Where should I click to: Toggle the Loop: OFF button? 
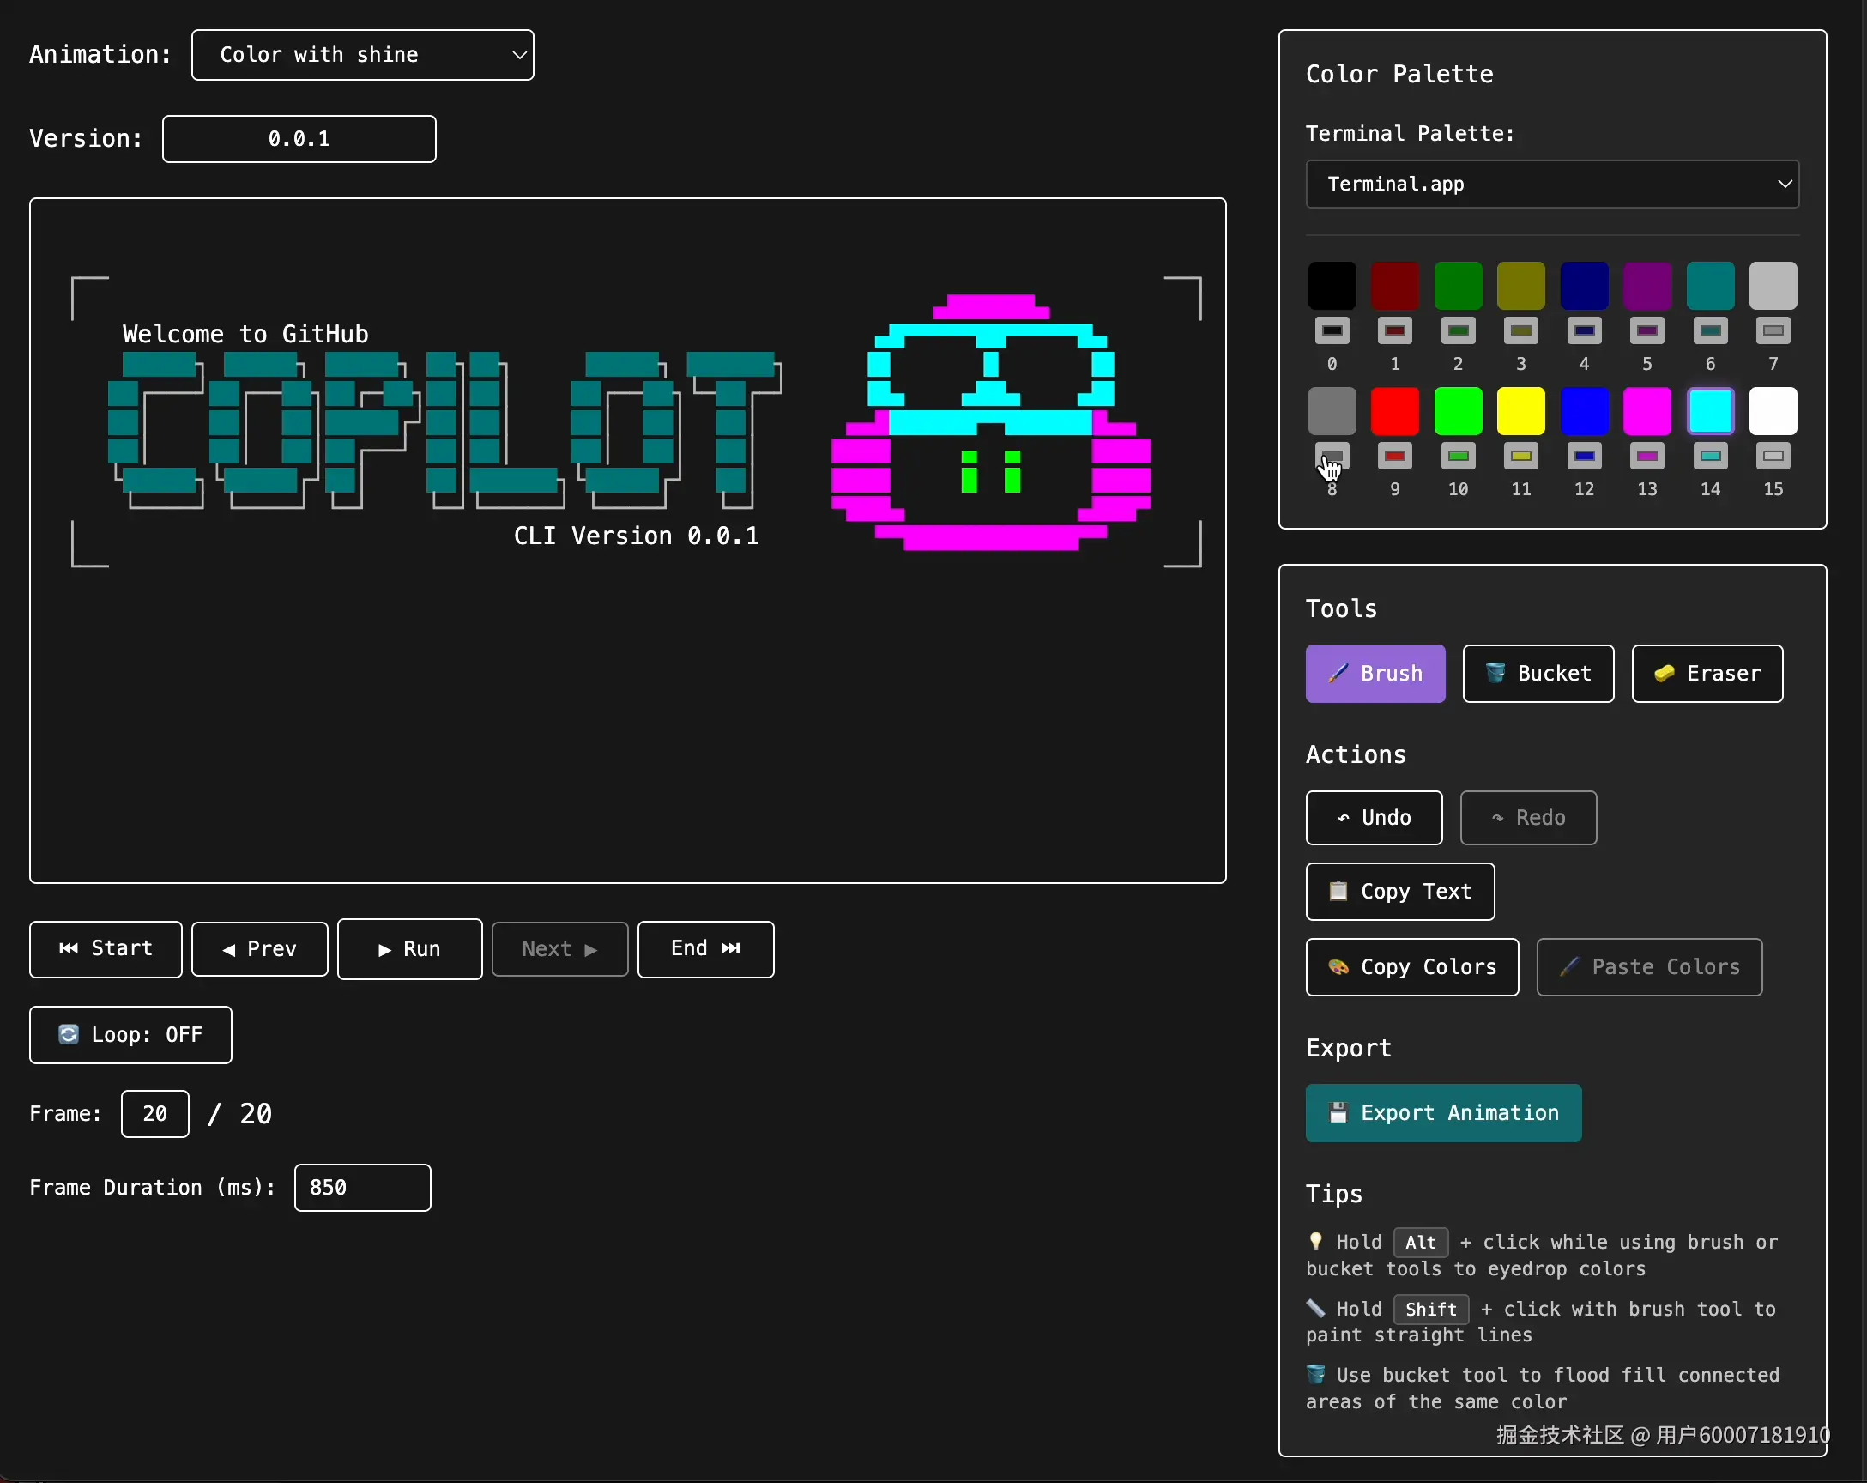[130, 1034]
